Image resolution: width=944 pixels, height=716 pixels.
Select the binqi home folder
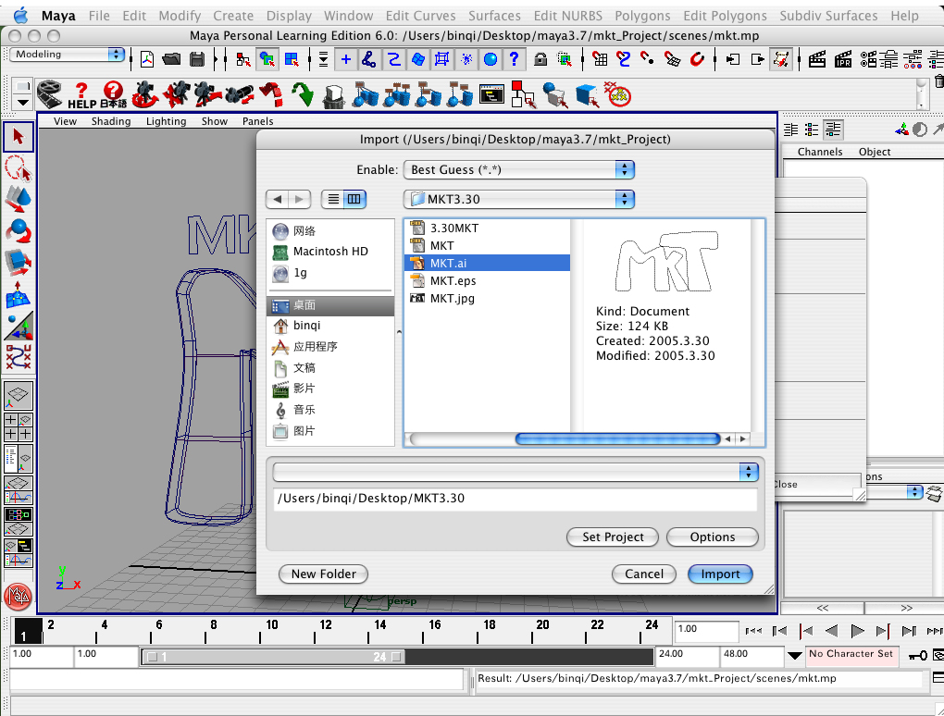coord(329,326)
